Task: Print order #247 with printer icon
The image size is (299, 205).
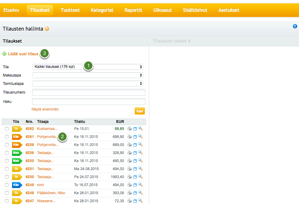Action: (129, 201)
